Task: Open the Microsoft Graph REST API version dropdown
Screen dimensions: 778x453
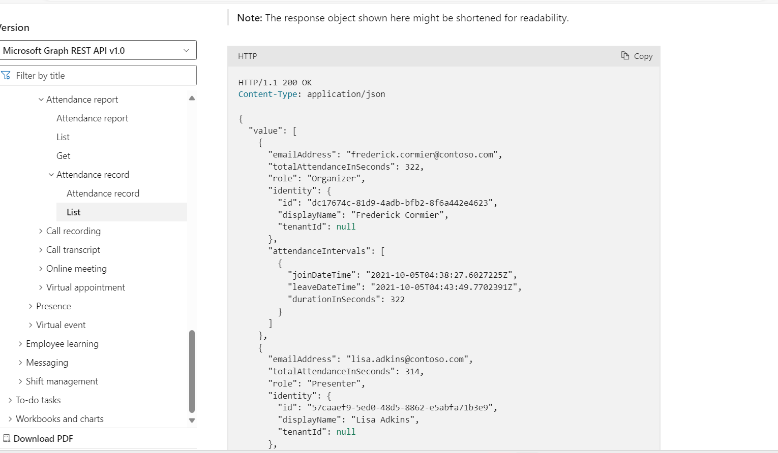Action: pos(99,50)
